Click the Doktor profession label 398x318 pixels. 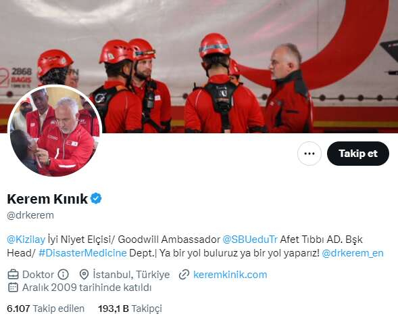(38, 275)
